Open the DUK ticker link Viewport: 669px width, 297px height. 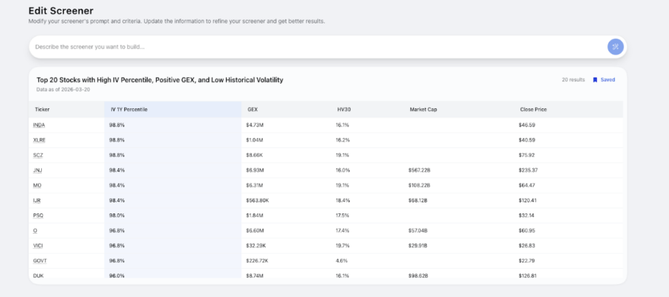click(38, 275)
